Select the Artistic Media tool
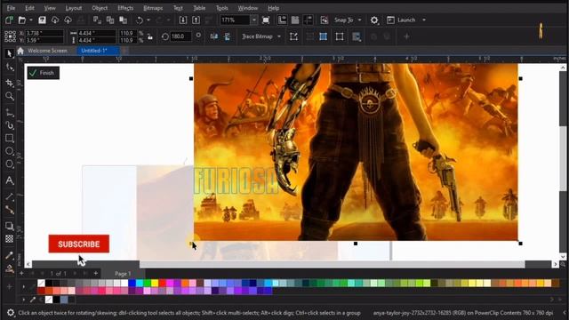Viewport: 569px width, 320px height. point(10,125)
